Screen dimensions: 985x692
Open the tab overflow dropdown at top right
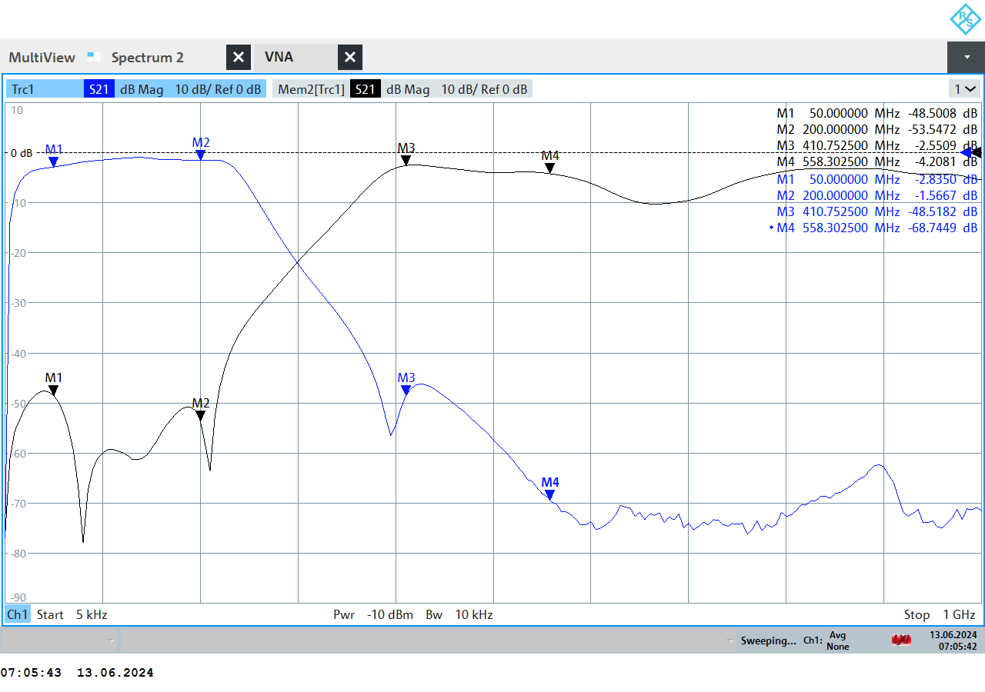966,57
